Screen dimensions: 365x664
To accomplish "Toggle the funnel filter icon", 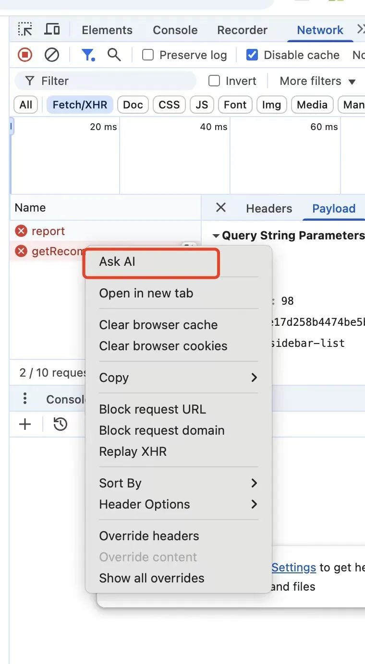I will point(87,55).
